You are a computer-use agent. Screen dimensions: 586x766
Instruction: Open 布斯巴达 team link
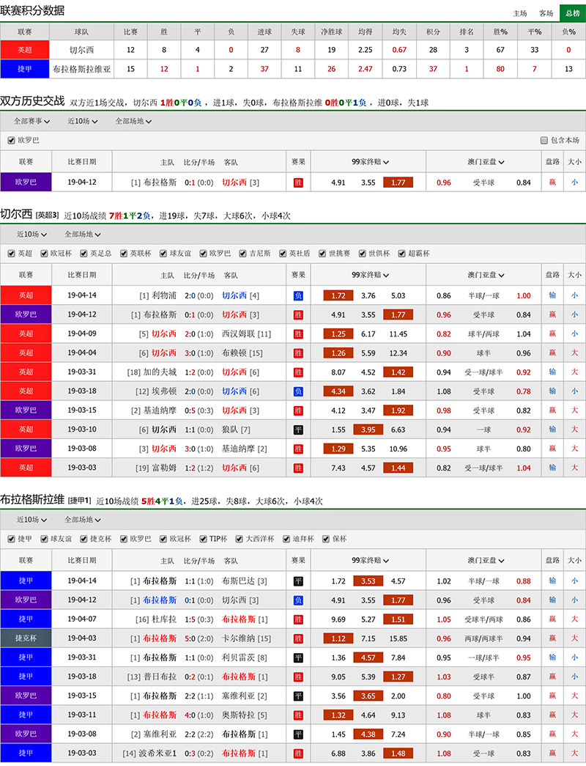pyautogui.click(x=238, y=581)
